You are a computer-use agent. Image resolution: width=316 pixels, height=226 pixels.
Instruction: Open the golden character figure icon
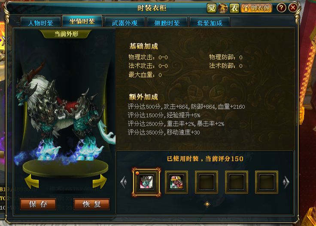(223, 8)
